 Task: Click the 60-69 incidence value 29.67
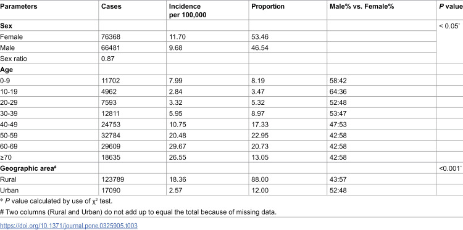tap(178, 146)
